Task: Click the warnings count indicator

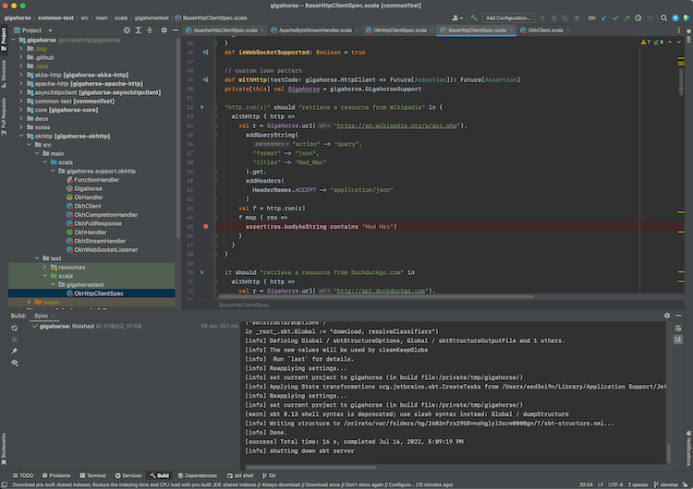Action: 646,42
